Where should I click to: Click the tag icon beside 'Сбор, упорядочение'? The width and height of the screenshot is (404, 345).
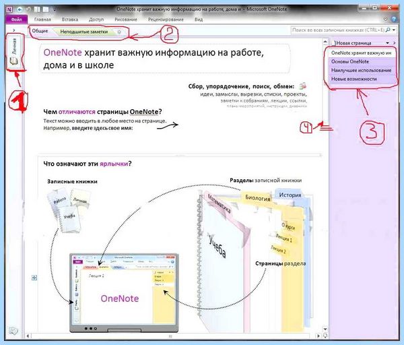coord(302,86)
